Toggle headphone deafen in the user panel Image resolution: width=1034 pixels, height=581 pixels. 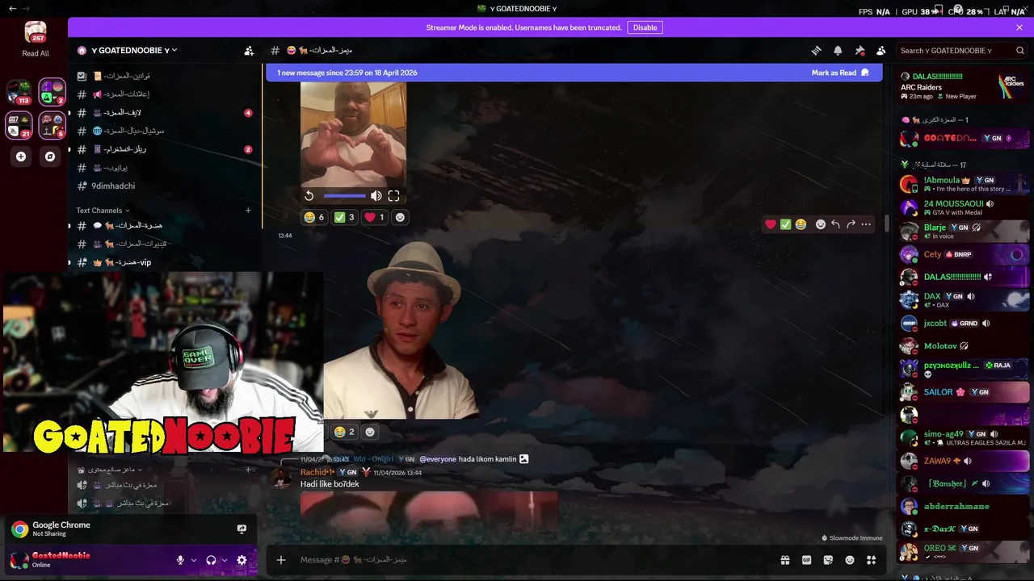coord(211,560)
